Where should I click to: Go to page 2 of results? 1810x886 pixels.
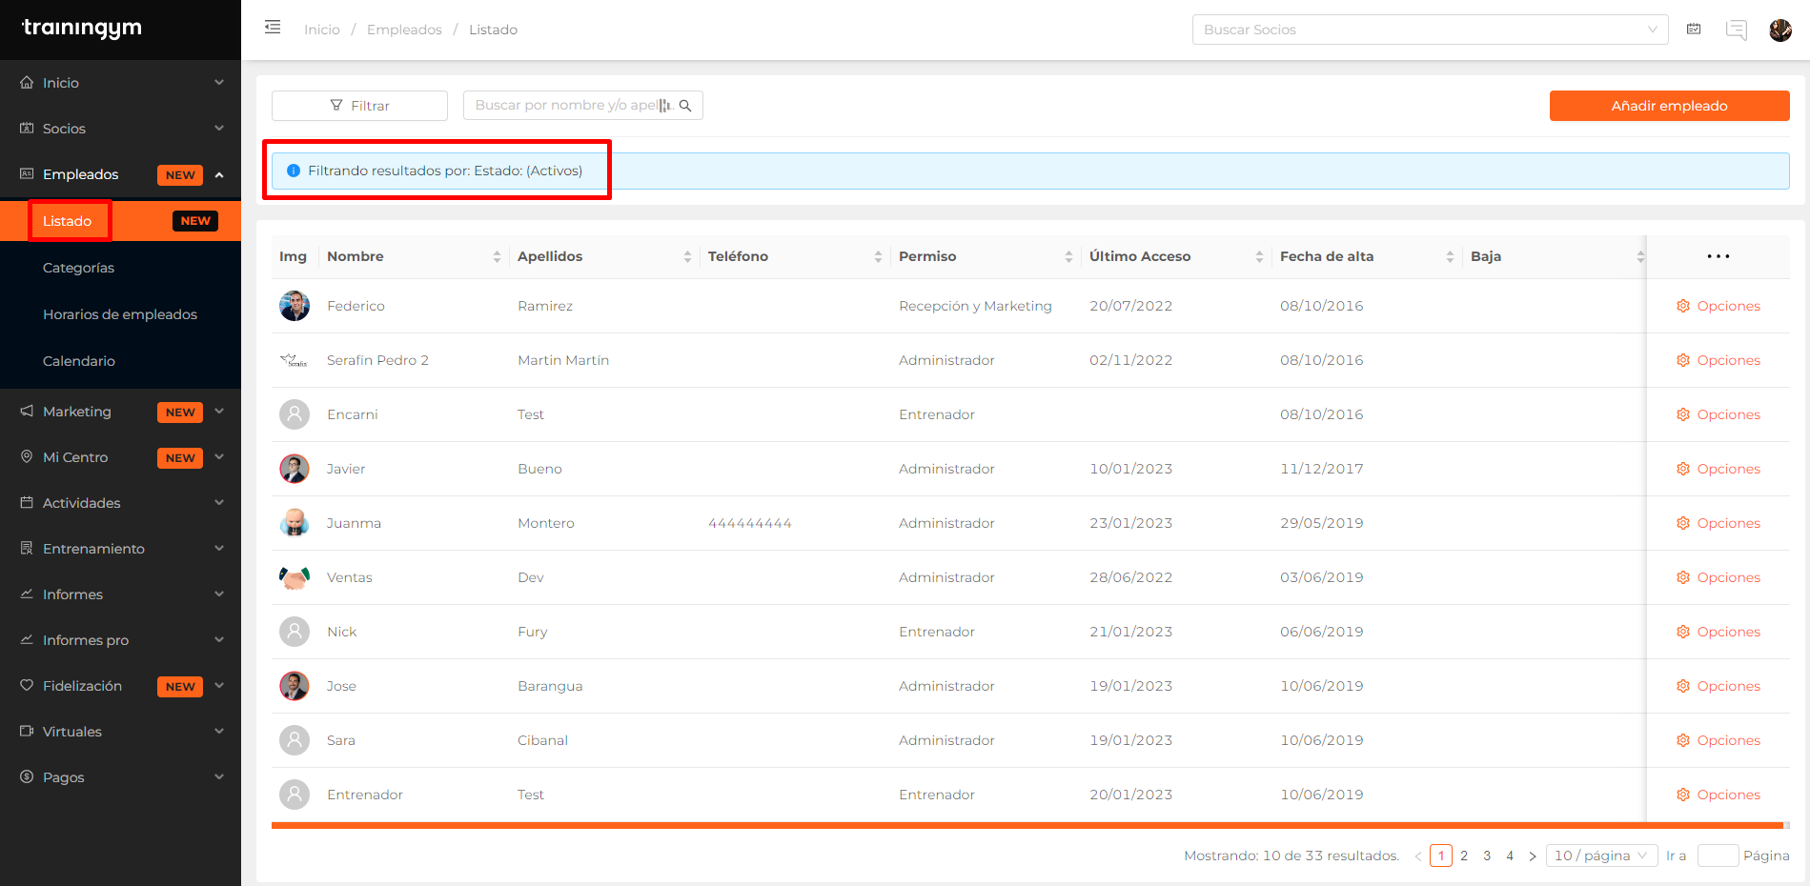tap(1464, 856)
